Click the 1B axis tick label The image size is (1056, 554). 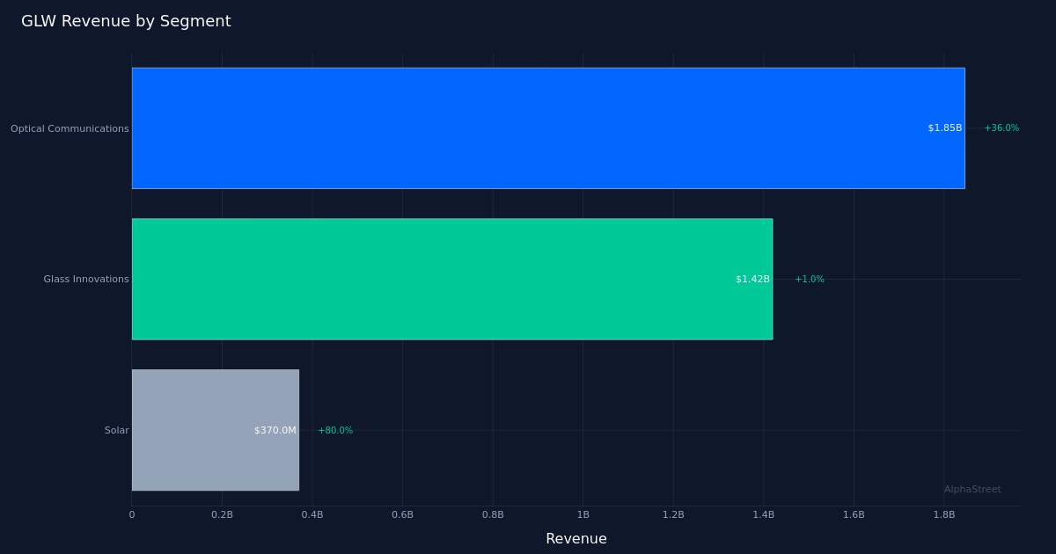pyautogui.click(x=583, y=515)
